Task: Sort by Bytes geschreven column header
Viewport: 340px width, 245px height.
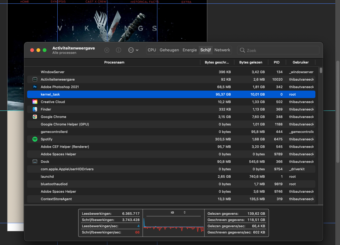Action: (x=217, y=62)
